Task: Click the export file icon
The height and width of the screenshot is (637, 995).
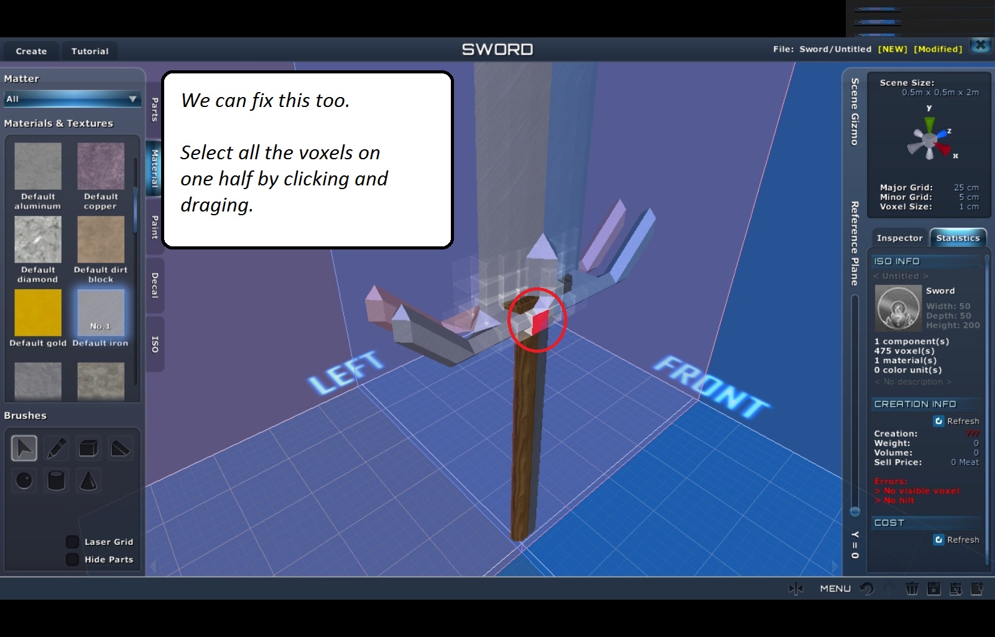Action: [x=978, y=588]
